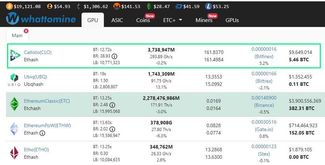Image resolution: width=325 pixels, height=165 pixels.
Task: Click Callisto difficulty 3,738,947M
Action: 161,50
